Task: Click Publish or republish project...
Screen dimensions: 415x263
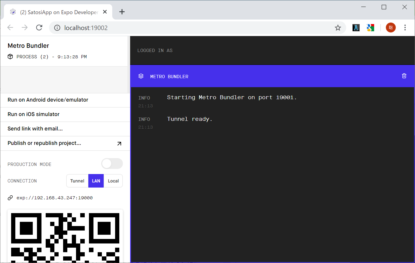Action: 65,143
